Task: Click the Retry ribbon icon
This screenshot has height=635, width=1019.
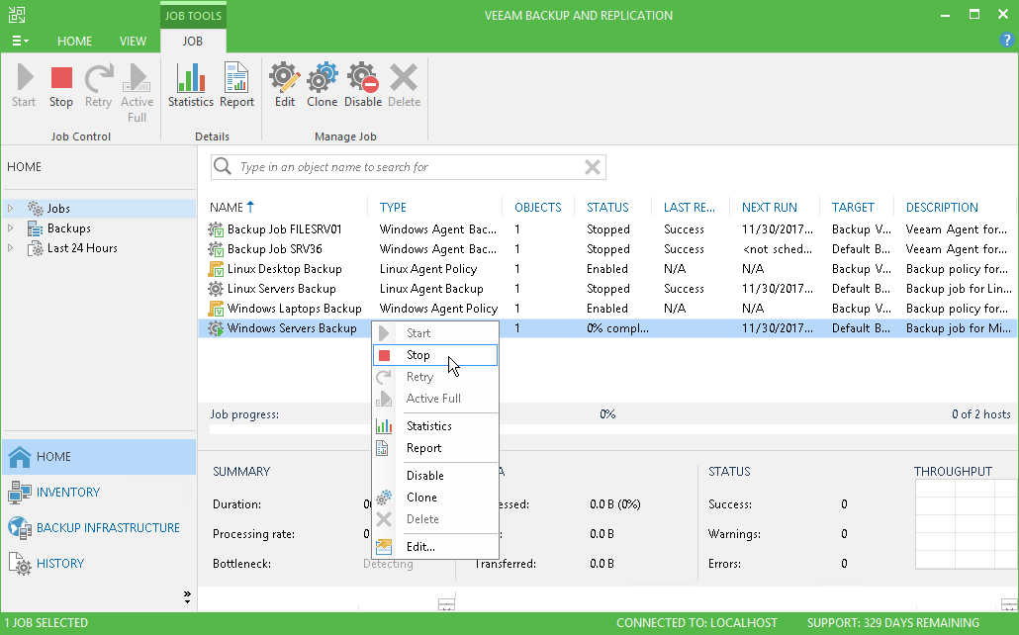Action: [x=98, y=86]
